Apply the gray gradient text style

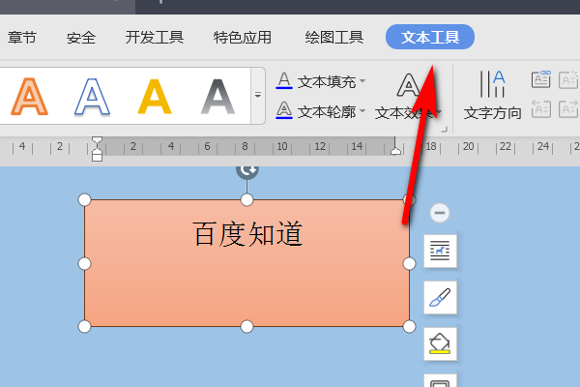click(217, 97)
